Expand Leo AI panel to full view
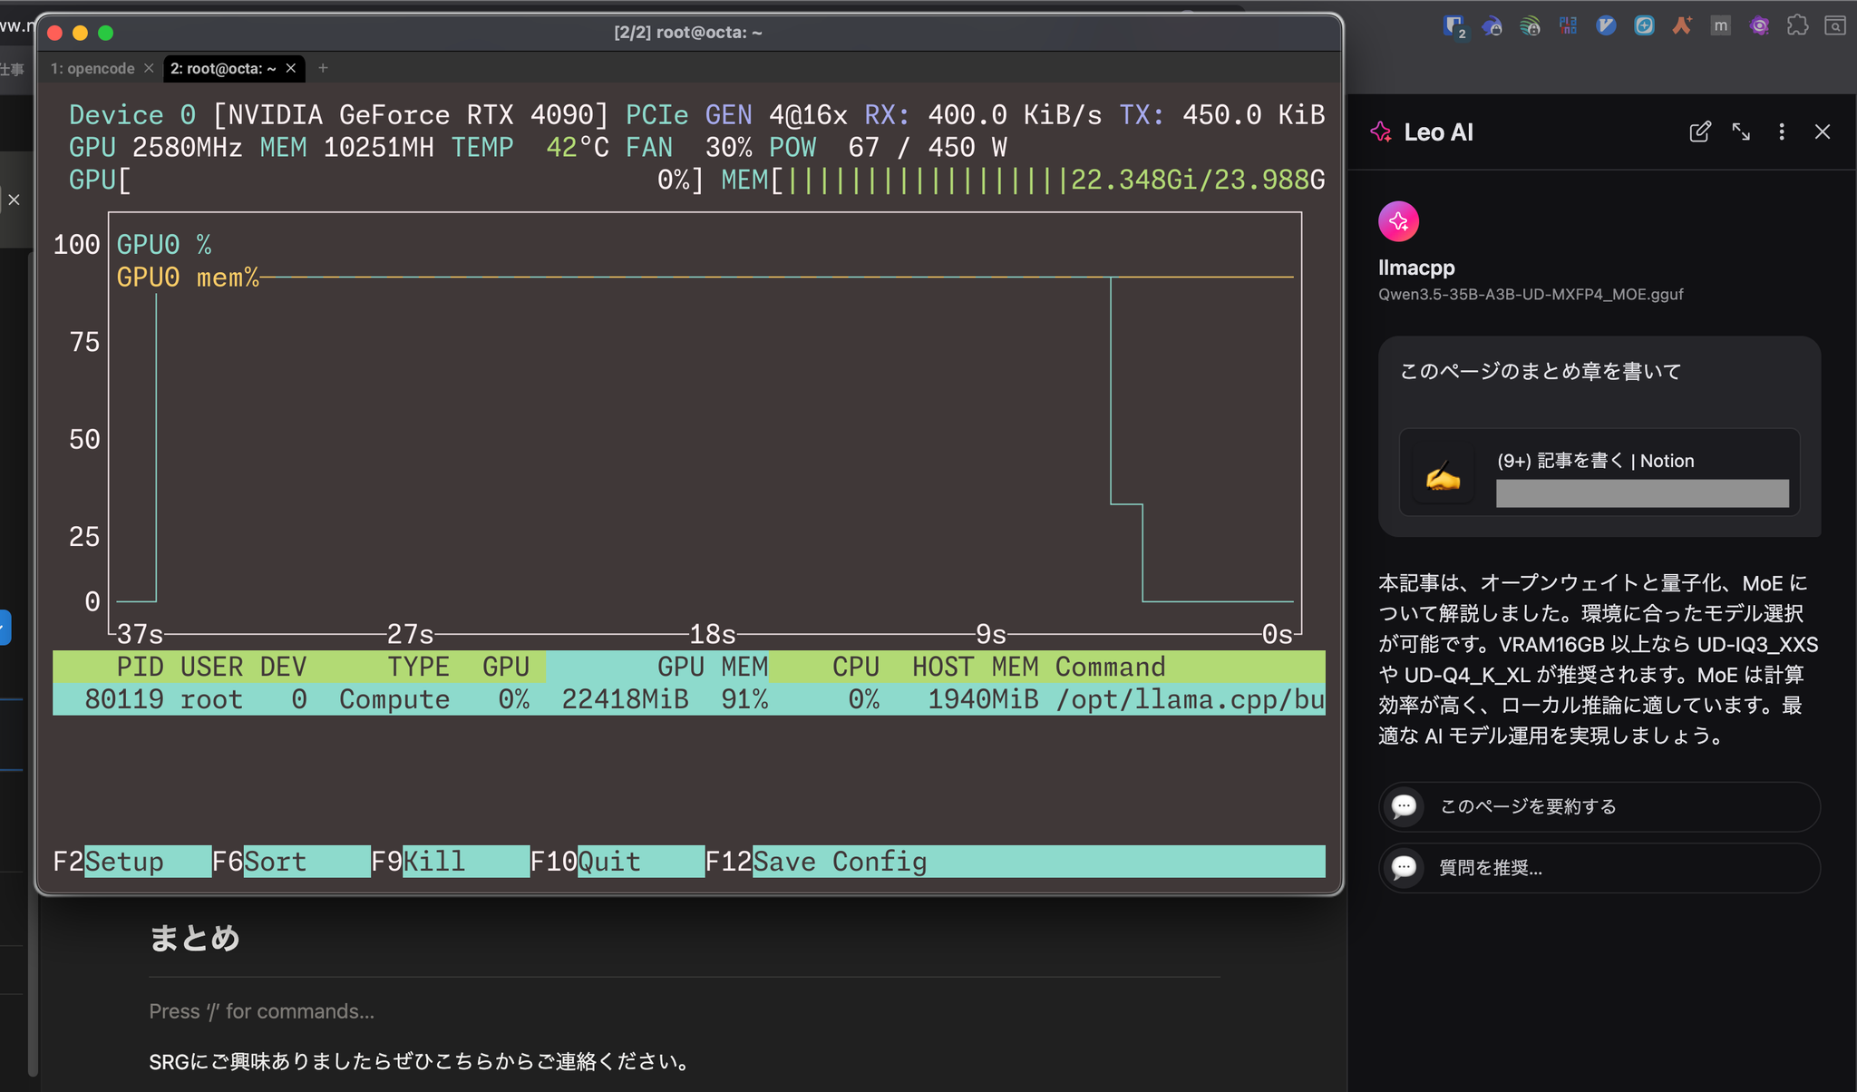This screenshot has height=1092, width=1857. point(1741,132)
